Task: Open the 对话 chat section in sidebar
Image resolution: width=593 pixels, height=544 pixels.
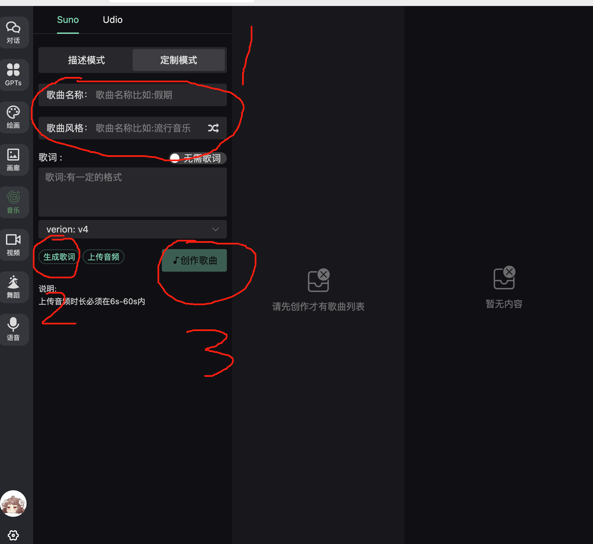Action: tap(13, 33)
